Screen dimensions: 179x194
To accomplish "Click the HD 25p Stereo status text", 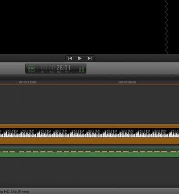I will point(15,192).
